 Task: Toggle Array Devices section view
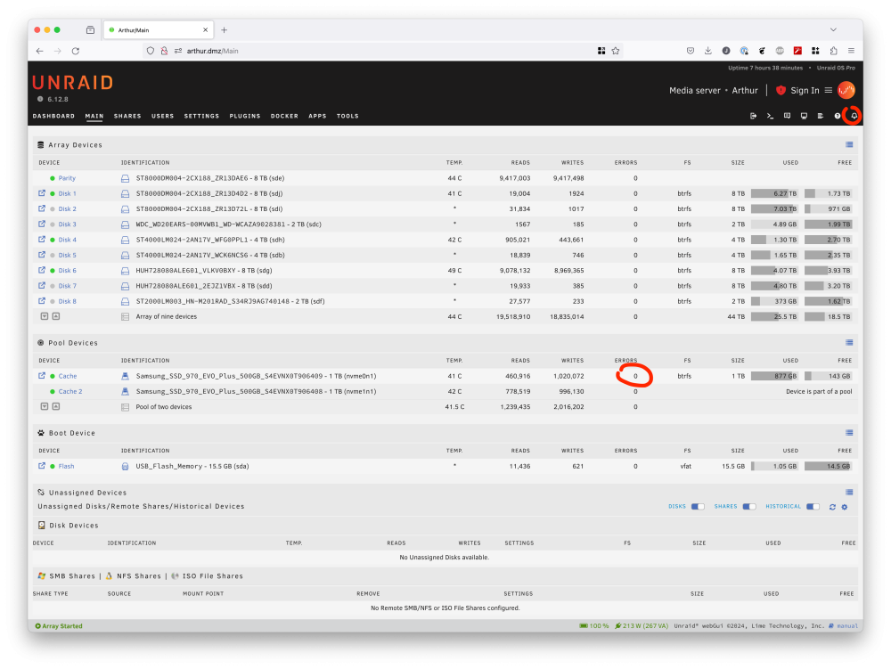click(849, 145)
